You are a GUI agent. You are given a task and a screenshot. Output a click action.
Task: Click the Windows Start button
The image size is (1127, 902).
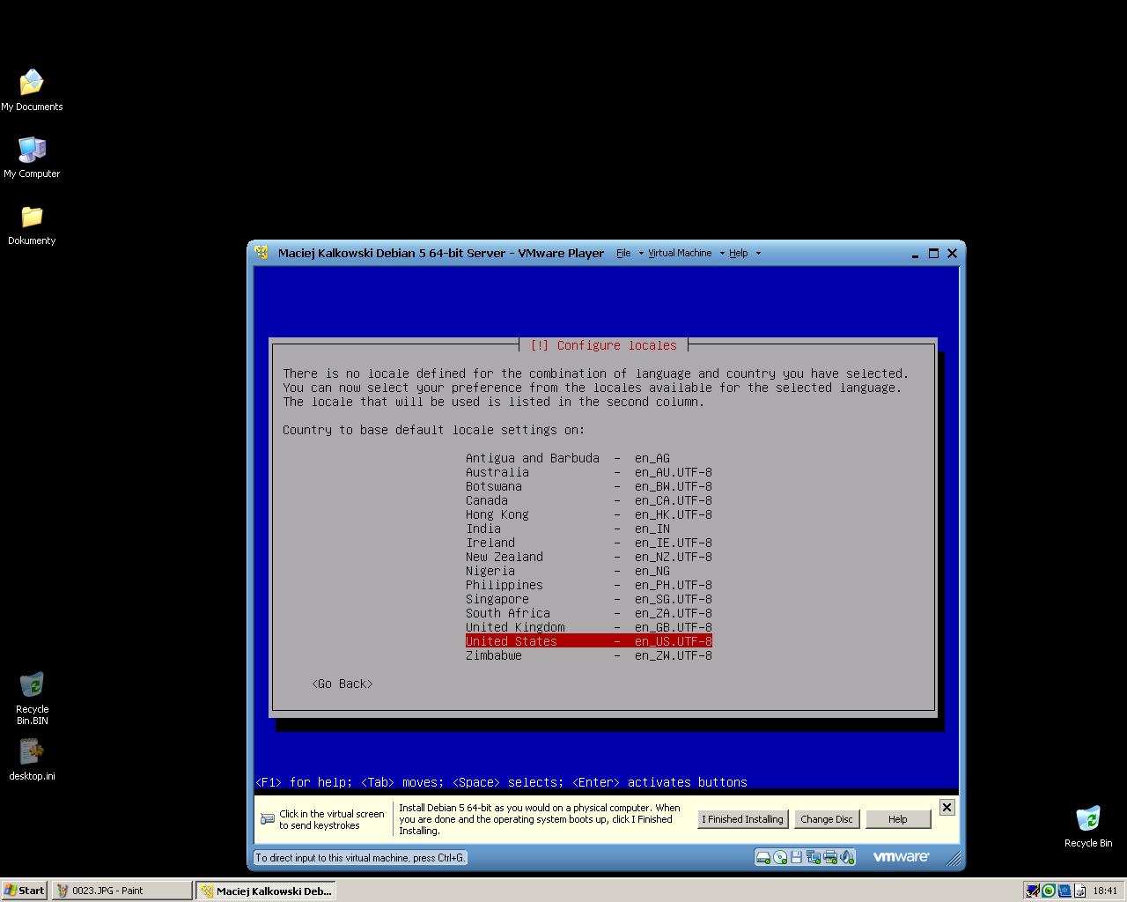(25, 891)
